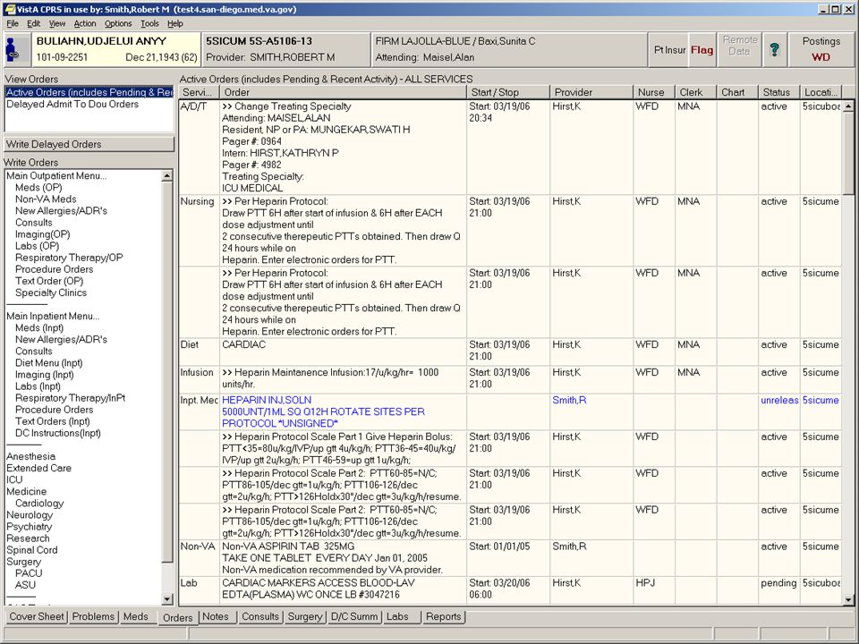Click the Write Delayed Orders button
This screenshot has width=859, height=644.
(89, 144)
